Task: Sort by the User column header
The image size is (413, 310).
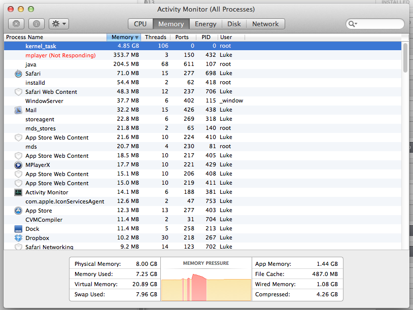Action: 231,37
